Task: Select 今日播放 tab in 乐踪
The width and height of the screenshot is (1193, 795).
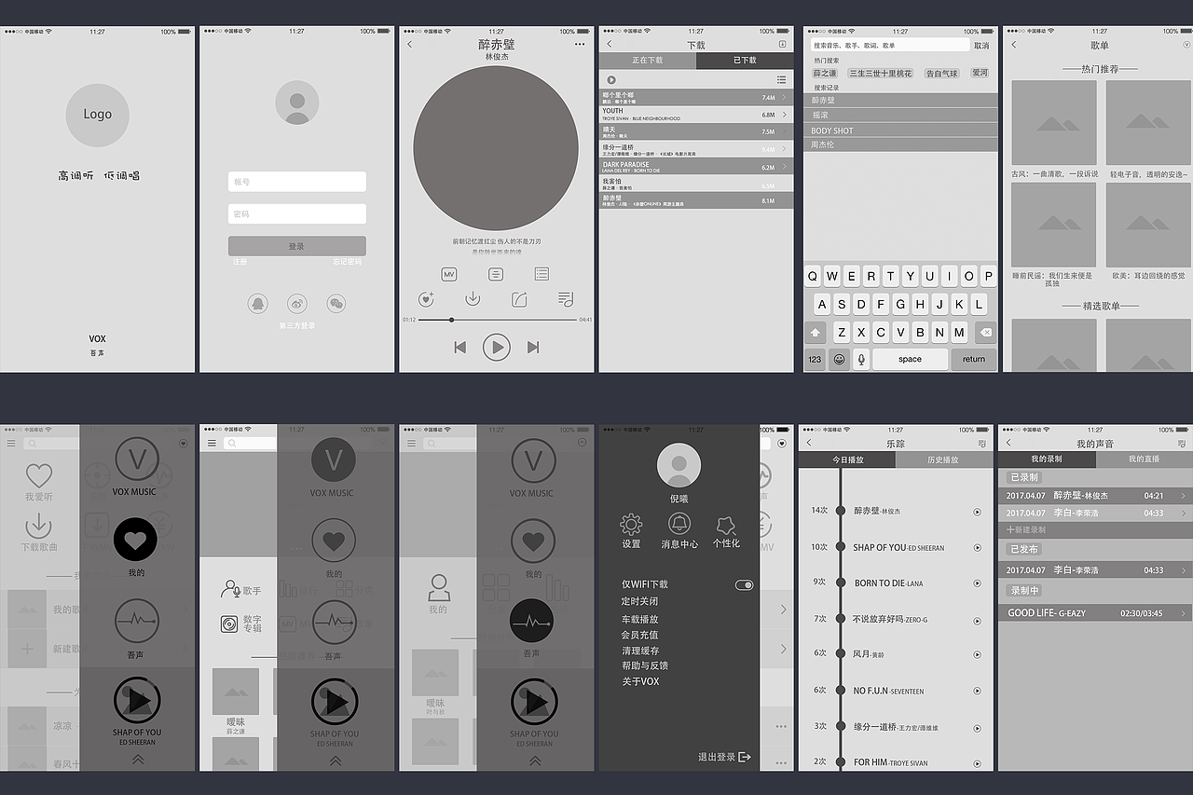Action: click(847, 459)
